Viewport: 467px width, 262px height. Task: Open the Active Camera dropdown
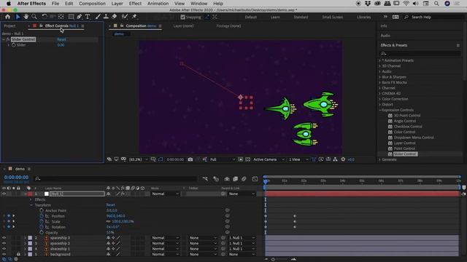[269, 159]
